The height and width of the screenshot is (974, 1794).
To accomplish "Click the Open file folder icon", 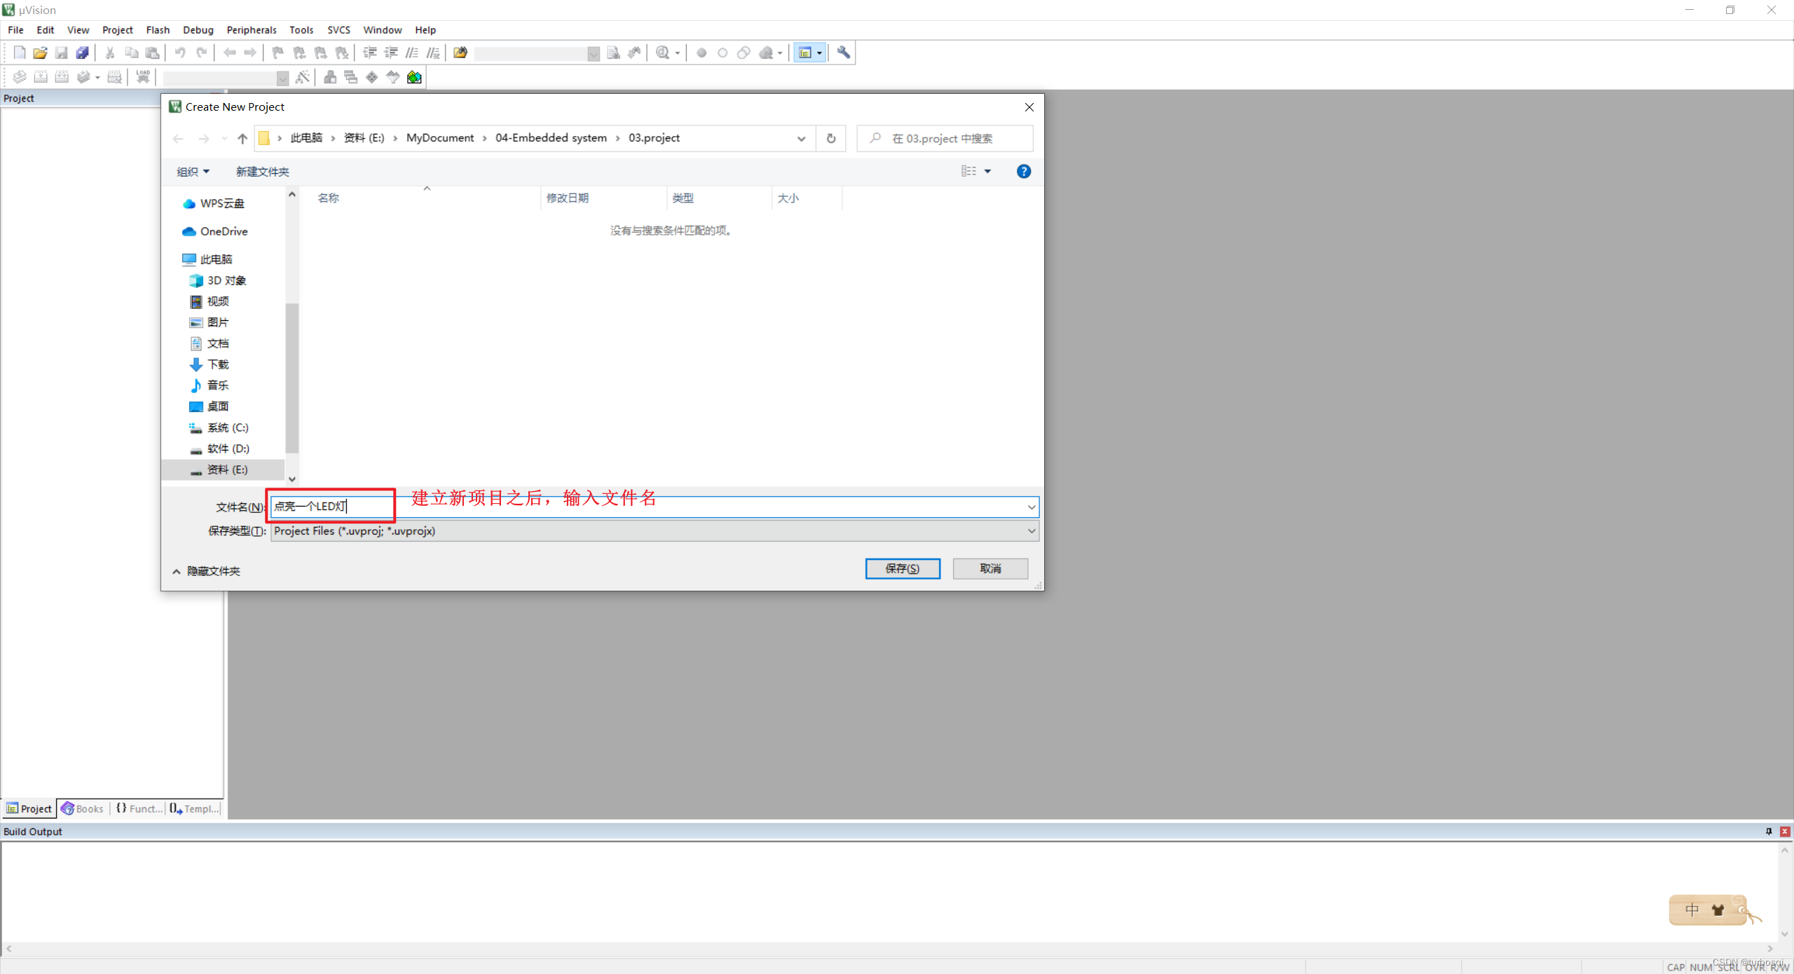I will tap(41, 53).
